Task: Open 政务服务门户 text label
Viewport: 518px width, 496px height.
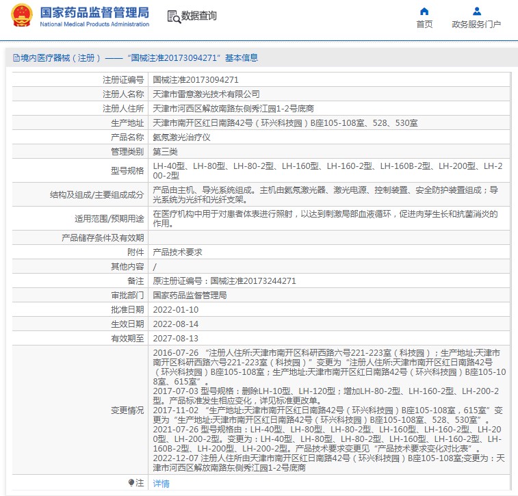Action: [x=476, y=25]
